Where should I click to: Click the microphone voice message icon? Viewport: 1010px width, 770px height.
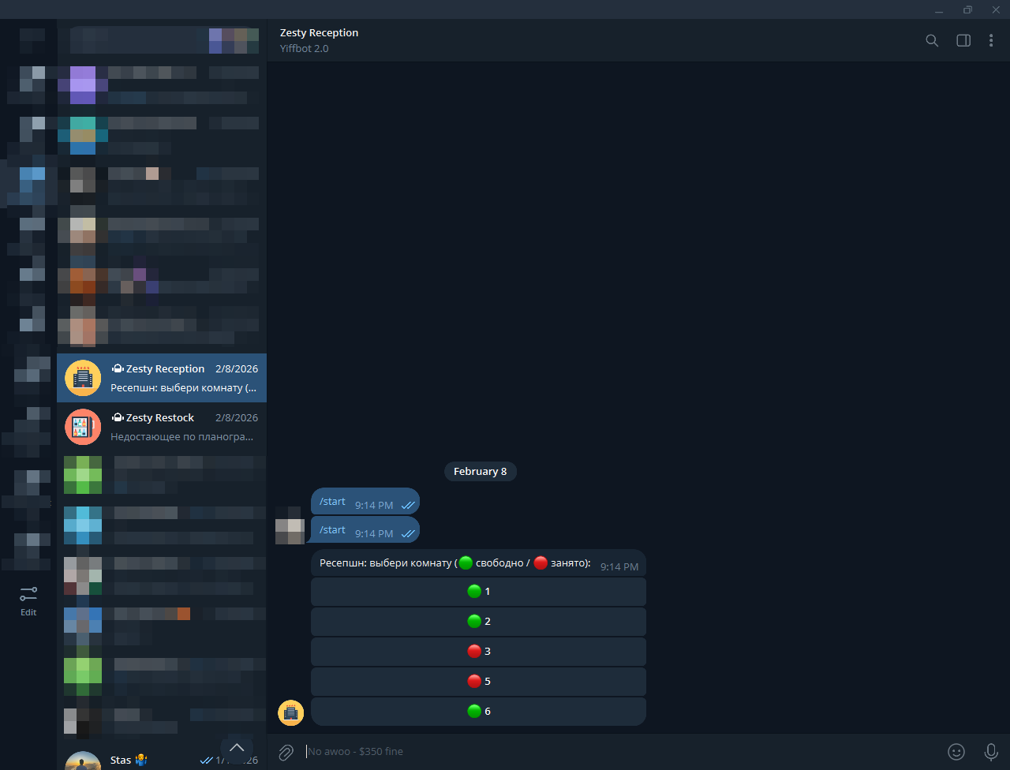[991, 752]
